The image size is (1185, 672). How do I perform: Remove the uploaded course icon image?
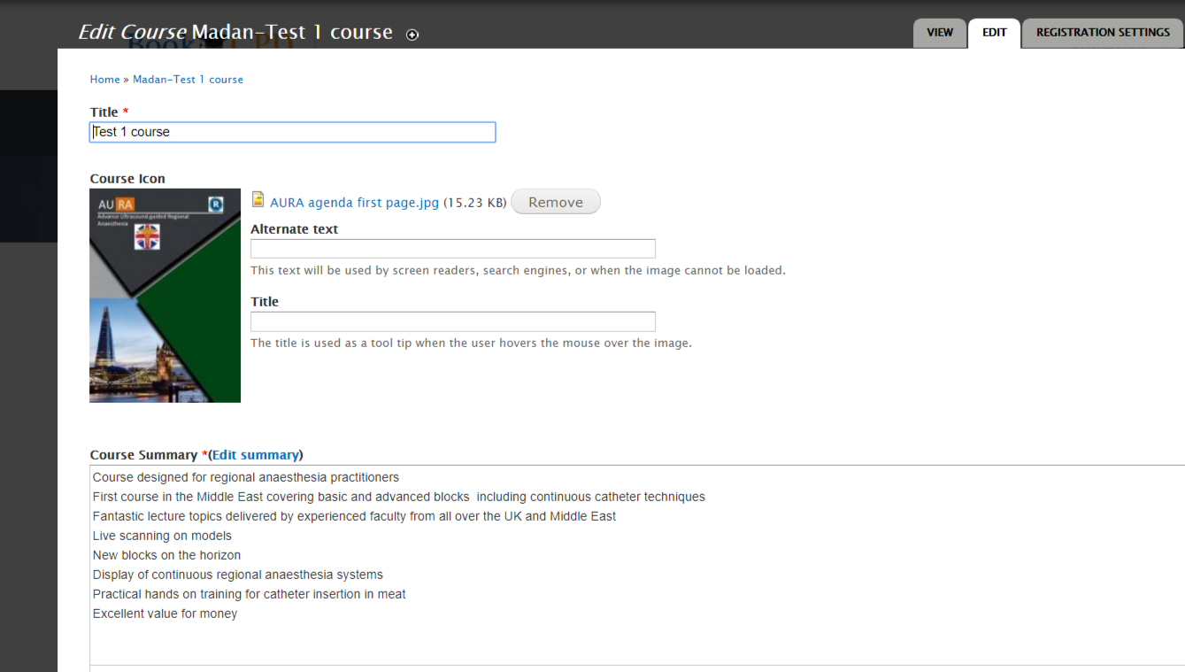click(556, 202)
